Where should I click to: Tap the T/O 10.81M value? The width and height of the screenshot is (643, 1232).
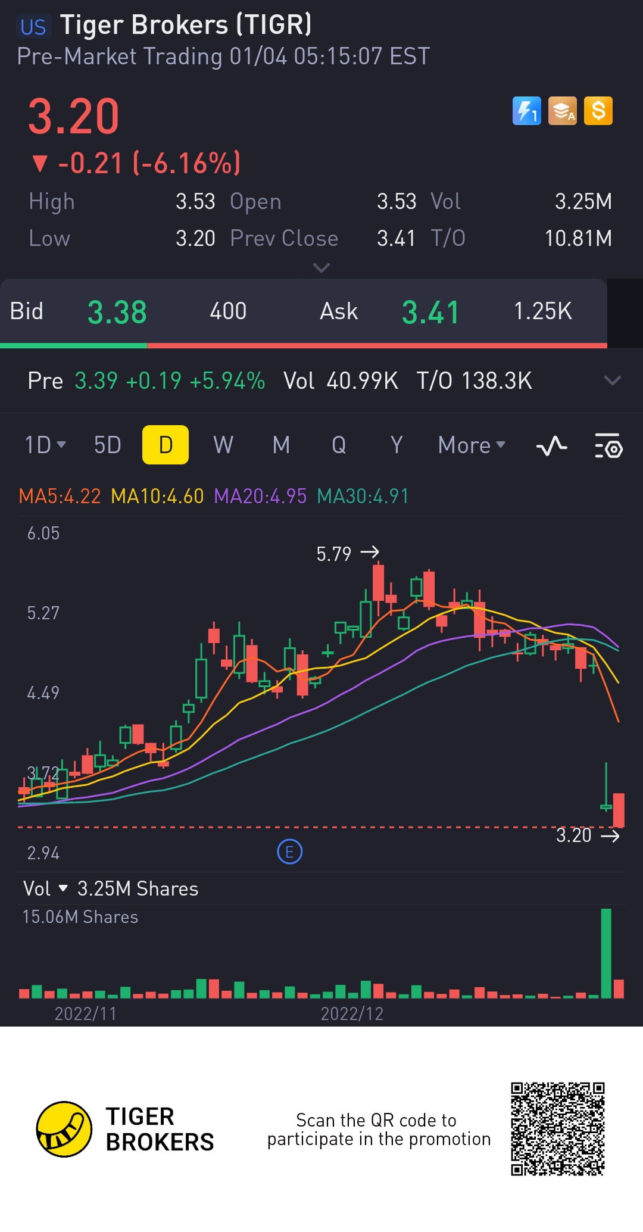[578, 238]
